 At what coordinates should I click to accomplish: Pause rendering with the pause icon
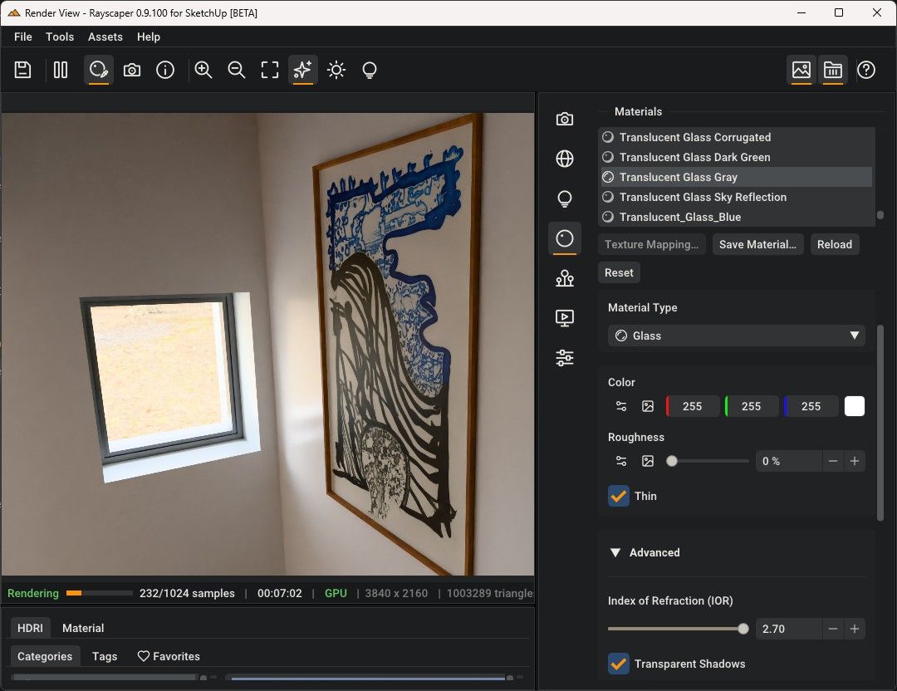click(60, 70)
